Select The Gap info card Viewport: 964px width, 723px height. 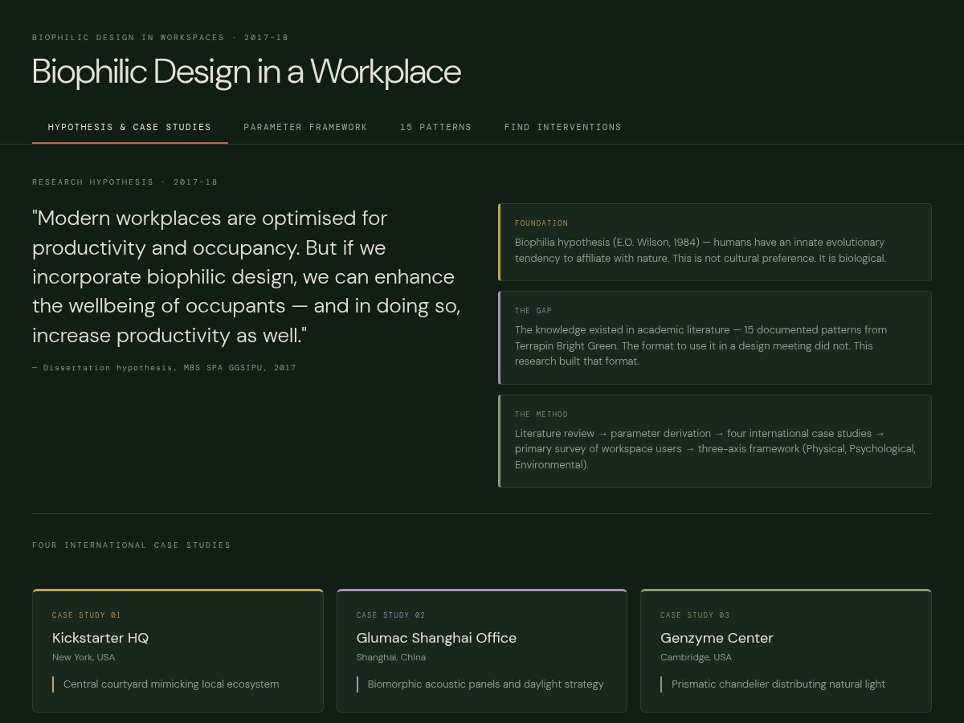[x=715, y=337]
